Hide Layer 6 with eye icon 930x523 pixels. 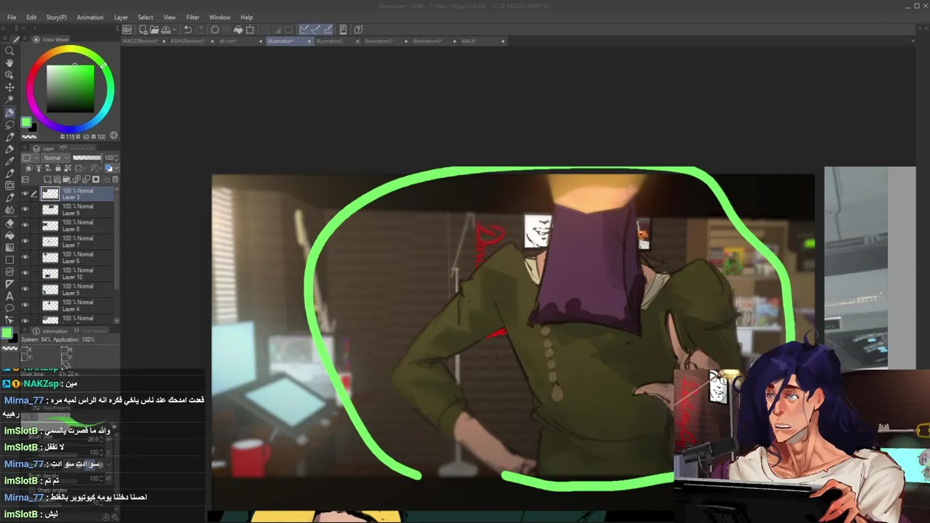pyautogui.click(x=25, y=257)
